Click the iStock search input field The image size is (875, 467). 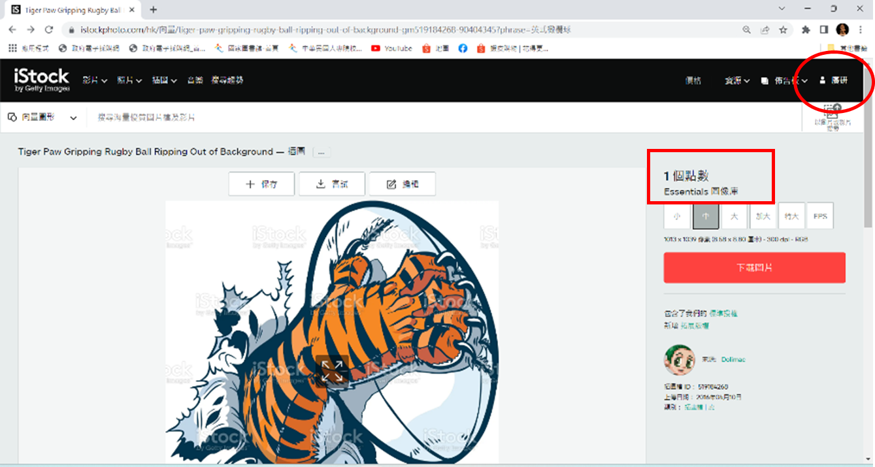coord(444,118)
